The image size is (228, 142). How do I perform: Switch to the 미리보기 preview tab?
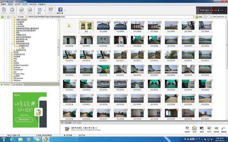[6, 85]
